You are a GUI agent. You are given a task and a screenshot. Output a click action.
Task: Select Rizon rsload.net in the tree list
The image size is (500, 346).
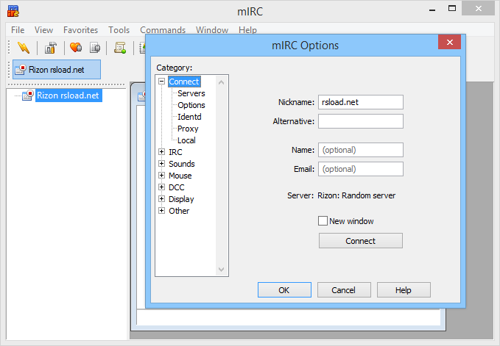point(68,95)
